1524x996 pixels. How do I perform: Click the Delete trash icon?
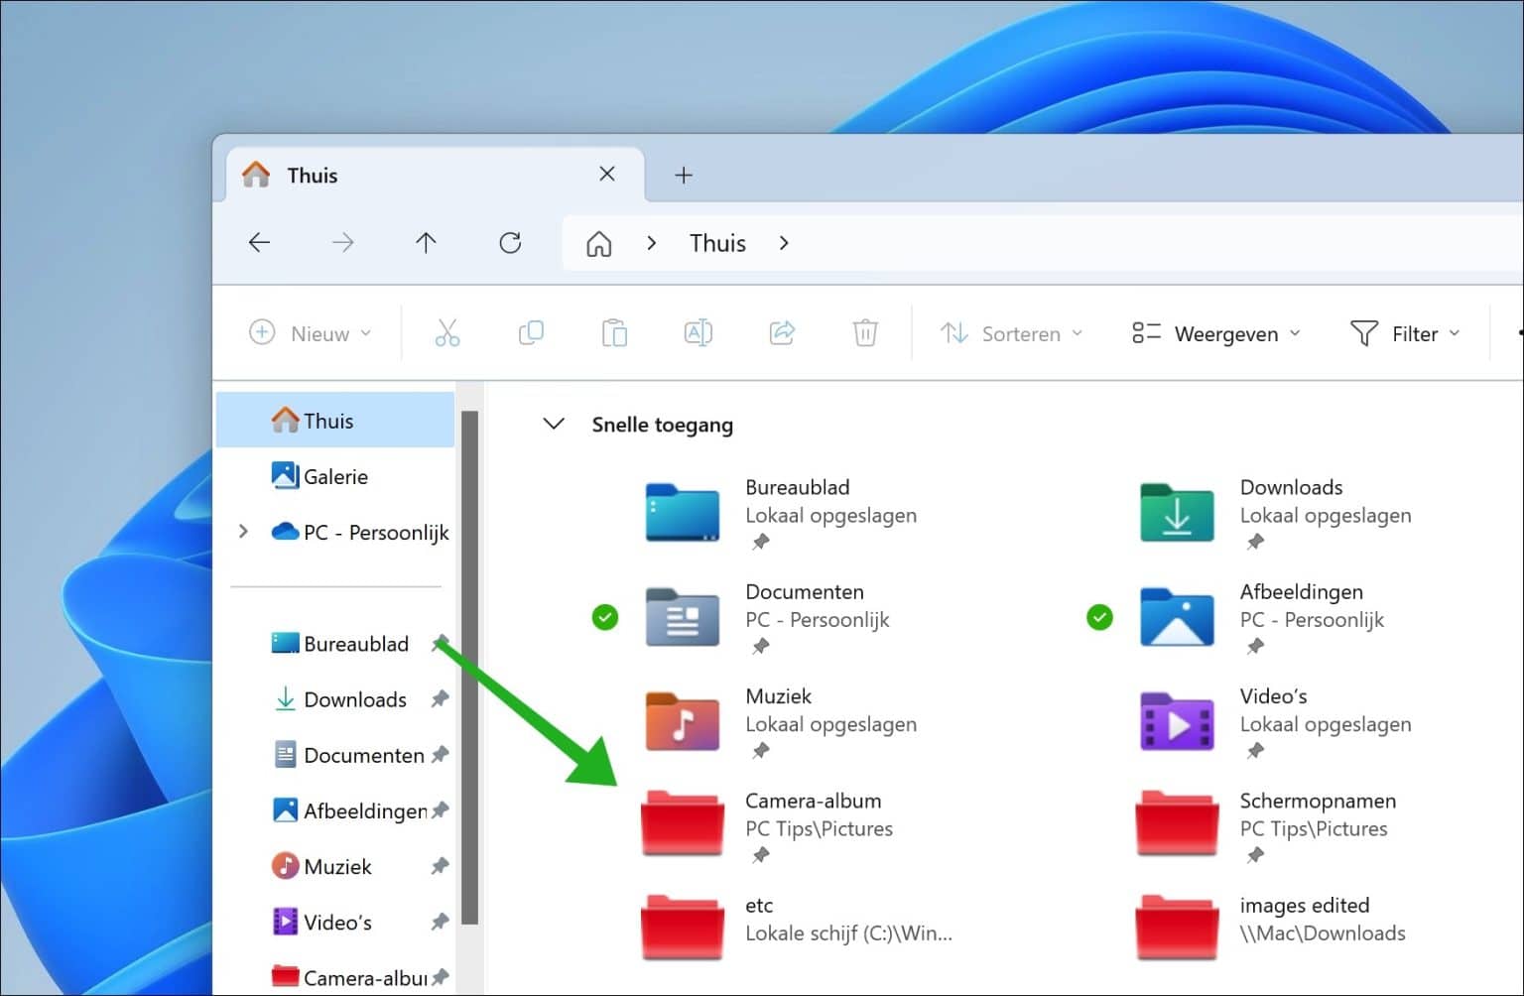click(x=865, y=333)
